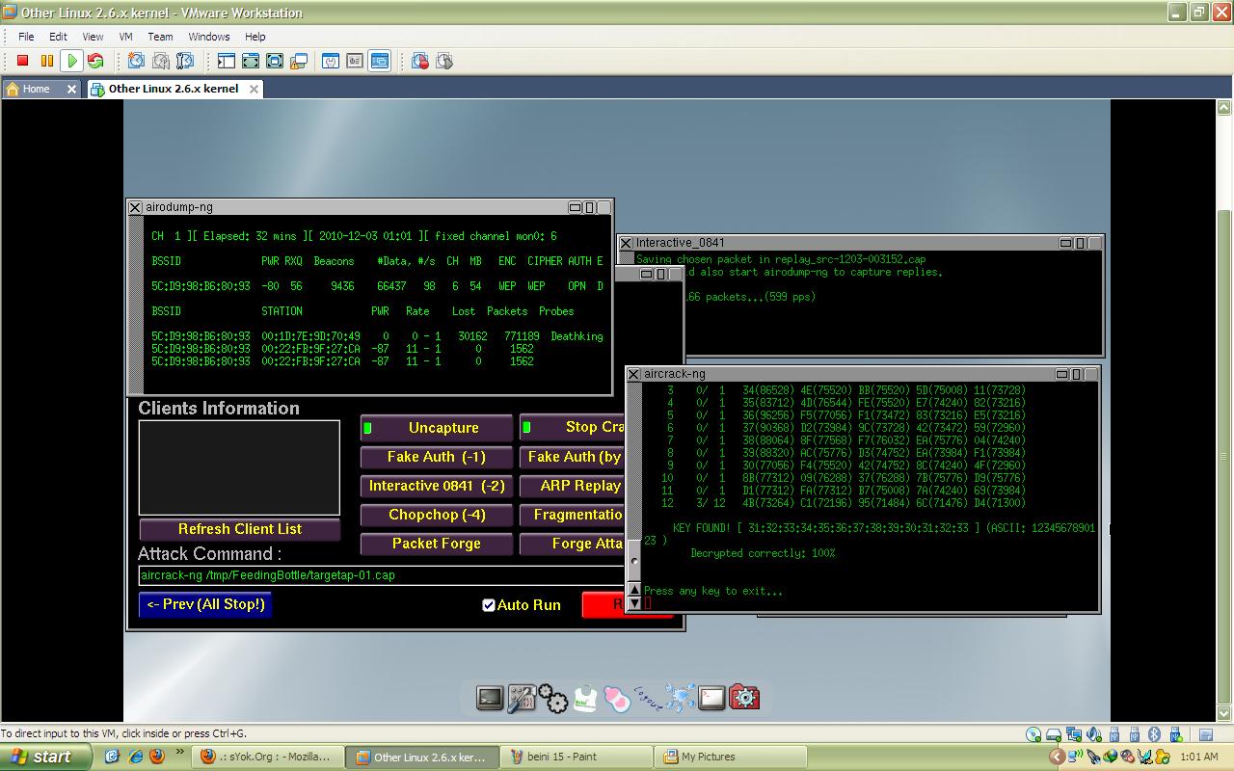The image size is (1234, 771).
Task: Suspend the virtual machine from toolbar
Action: point(46,61)
